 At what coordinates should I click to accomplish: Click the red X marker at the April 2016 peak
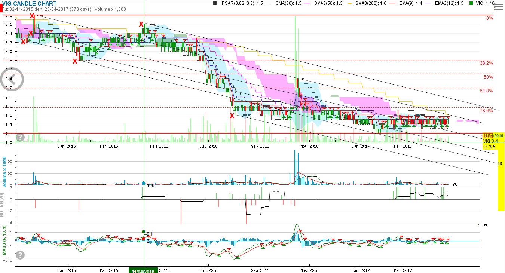pyautogui.click(x=141, y=24)
